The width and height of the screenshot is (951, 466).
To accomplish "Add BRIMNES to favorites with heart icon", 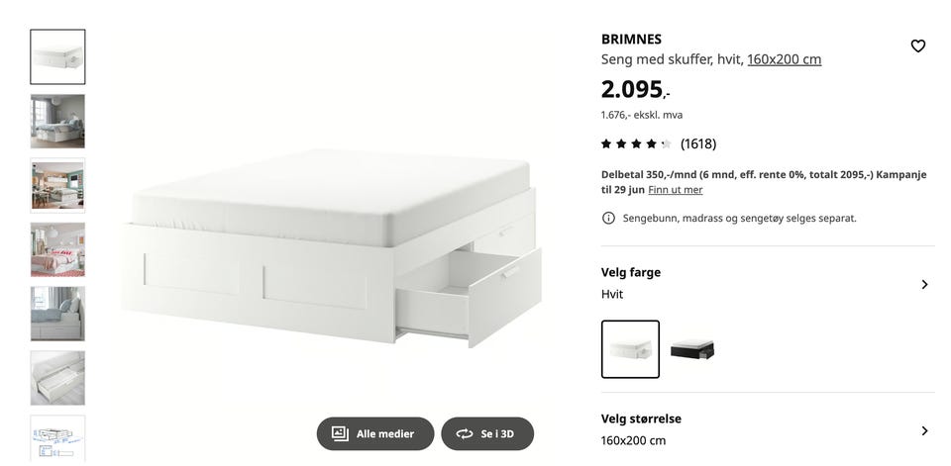I will coord(917,47).
